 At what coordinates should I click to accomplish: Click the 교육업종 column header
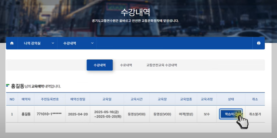click(186, 99)
